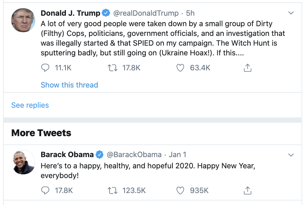Share Trump's tweet via upload icon

pyautogui.click(x=247, y=68)
